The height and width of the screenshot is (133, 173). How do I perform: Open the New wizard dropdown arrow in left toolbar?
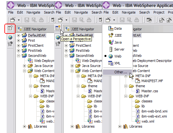(x=19, y=20)
